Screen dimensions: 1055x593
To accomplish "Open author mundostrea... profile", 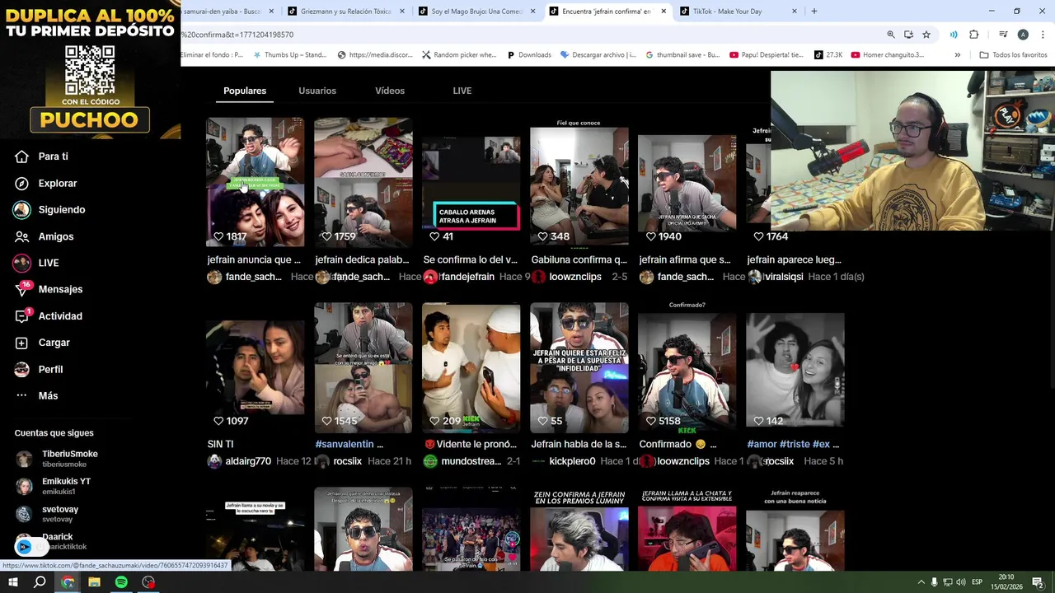I will [x=471, y=461].
